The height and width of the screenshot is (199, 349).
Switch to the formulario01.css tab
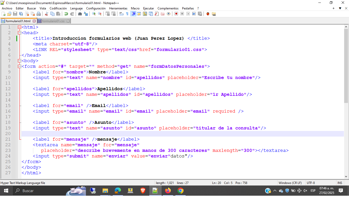(53, 21)
